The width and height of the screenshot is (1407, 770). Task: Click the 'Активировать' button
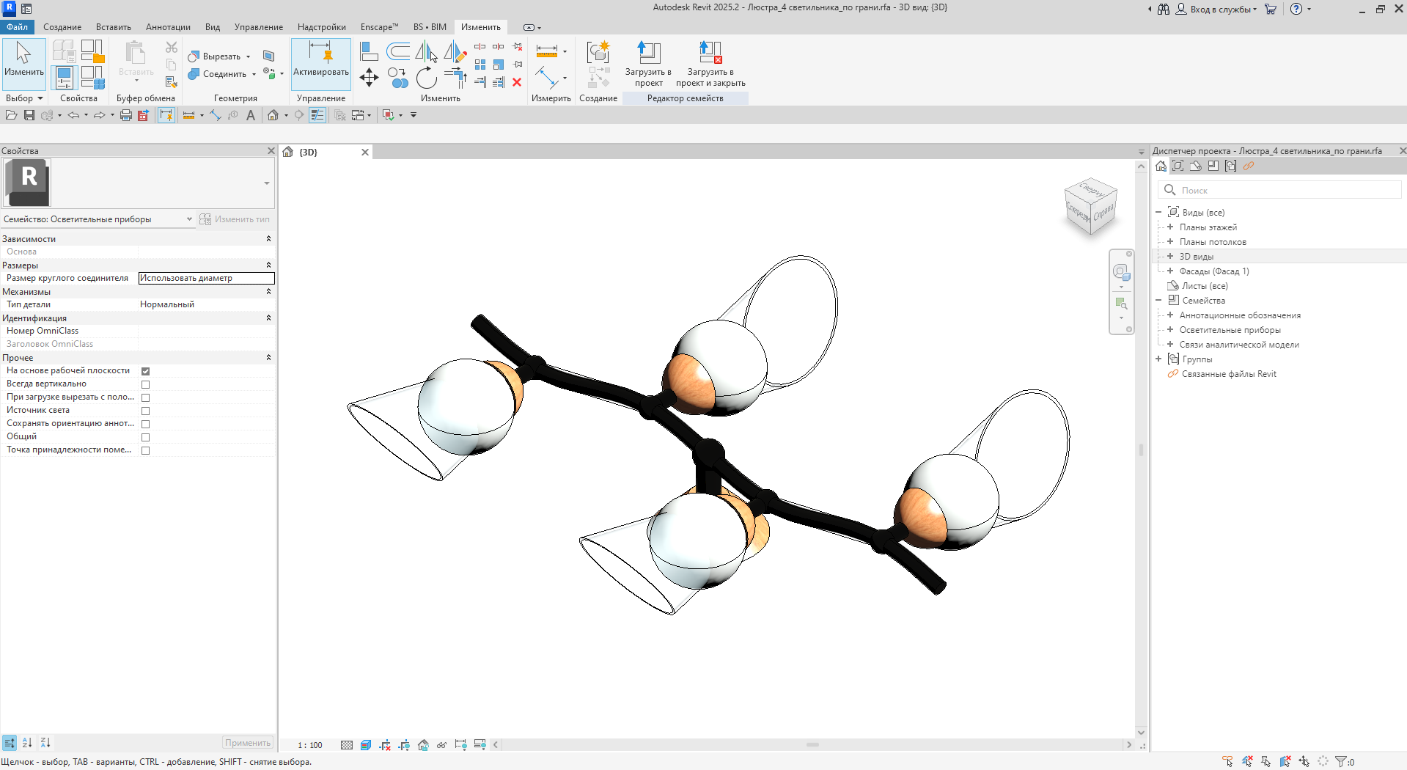321,62
